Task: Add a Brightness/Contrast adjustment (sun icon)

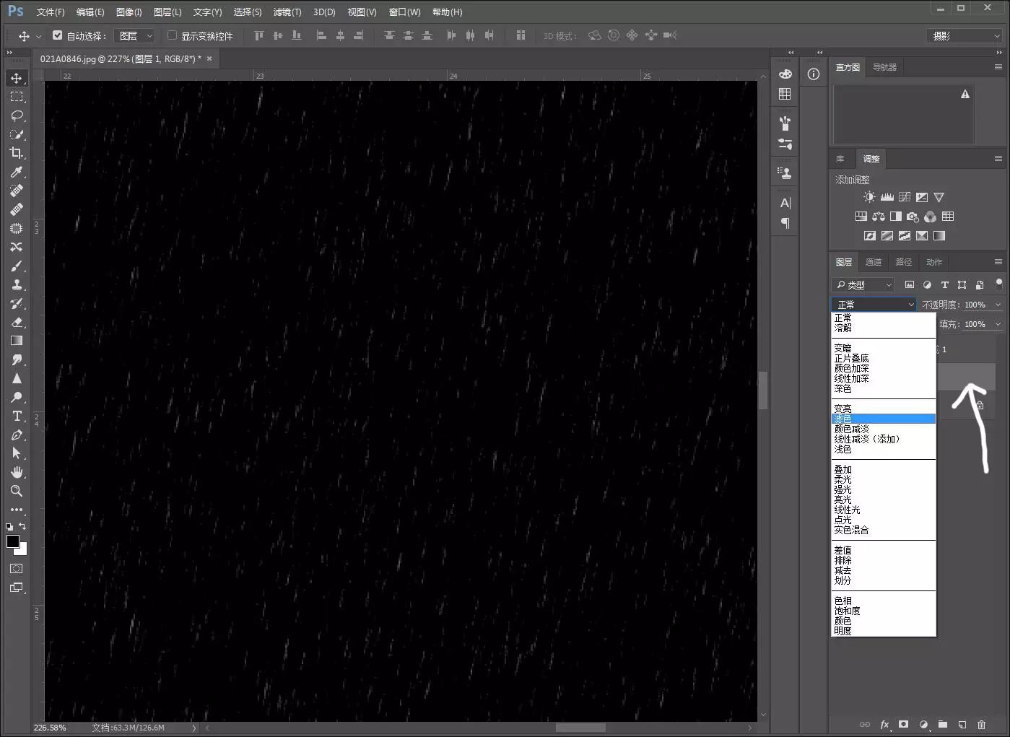Action: 869,197
